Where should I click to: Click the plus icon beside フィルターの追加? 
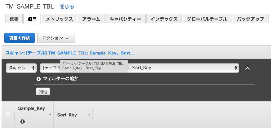coord(39,79)
